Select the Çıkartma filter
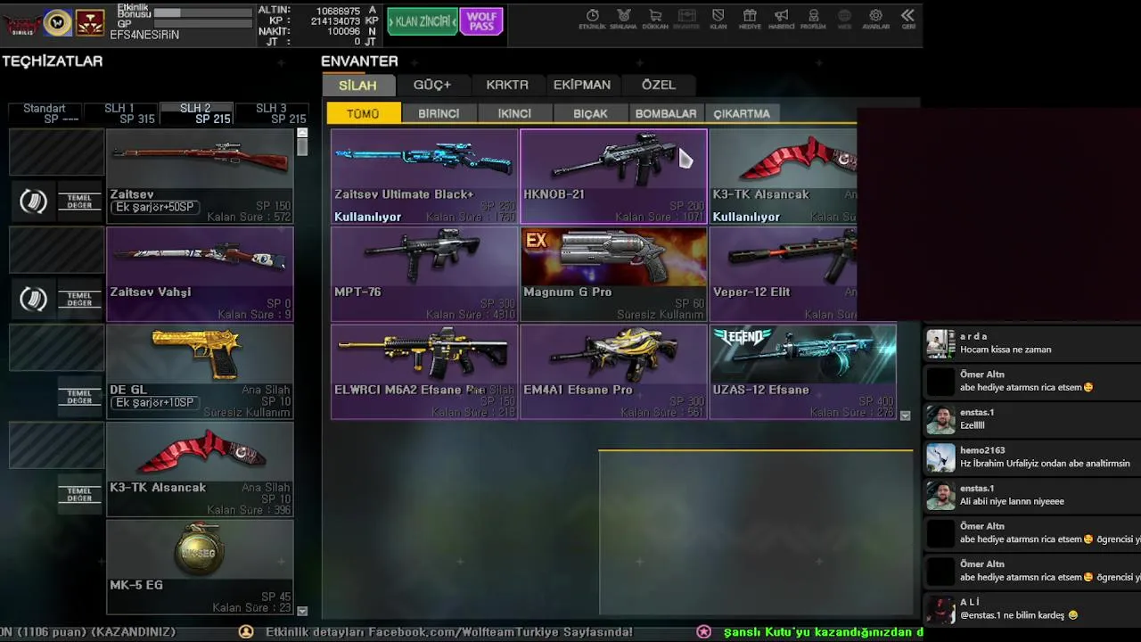This screenshot has height=642, width=1141. coord(742,113)
